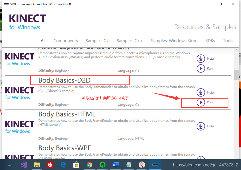
Task: Select the SDKs tab
Action: [x=210, y=41]
